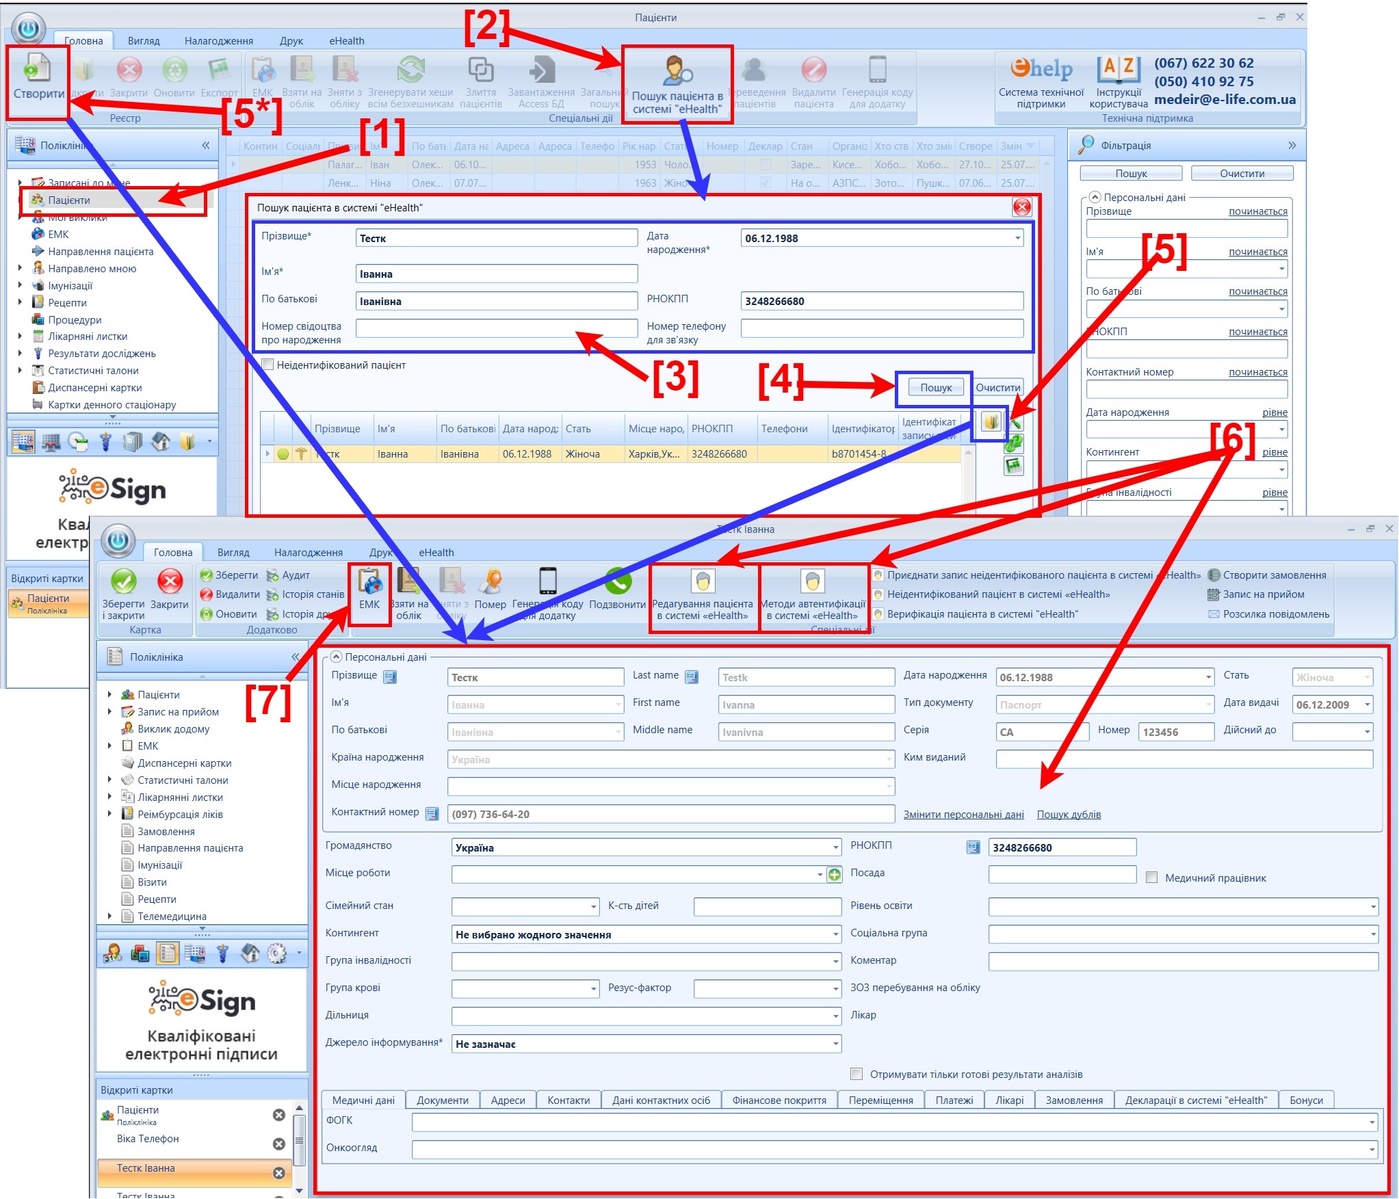Select Імунізації in lower Поліклініка tree
1399x1199 pixels.
click(x=160, y=865)
